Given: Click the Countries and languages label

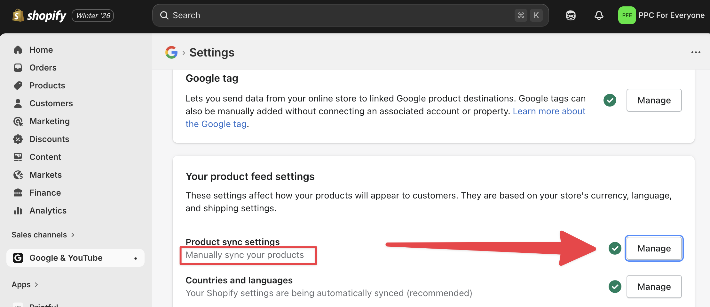Looking at the screenshot, I should [x=239, y=280].
